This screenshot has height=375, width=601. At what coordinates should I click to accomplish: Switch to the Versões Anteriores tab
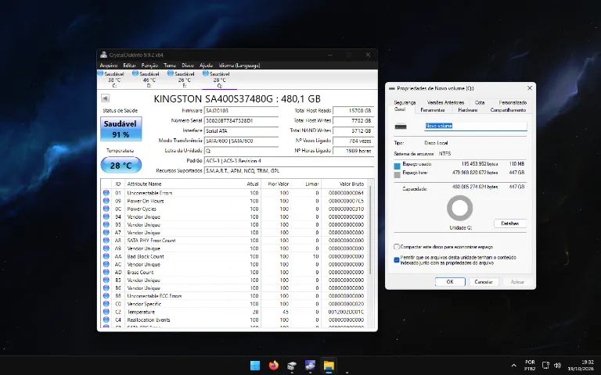[445, 102]
